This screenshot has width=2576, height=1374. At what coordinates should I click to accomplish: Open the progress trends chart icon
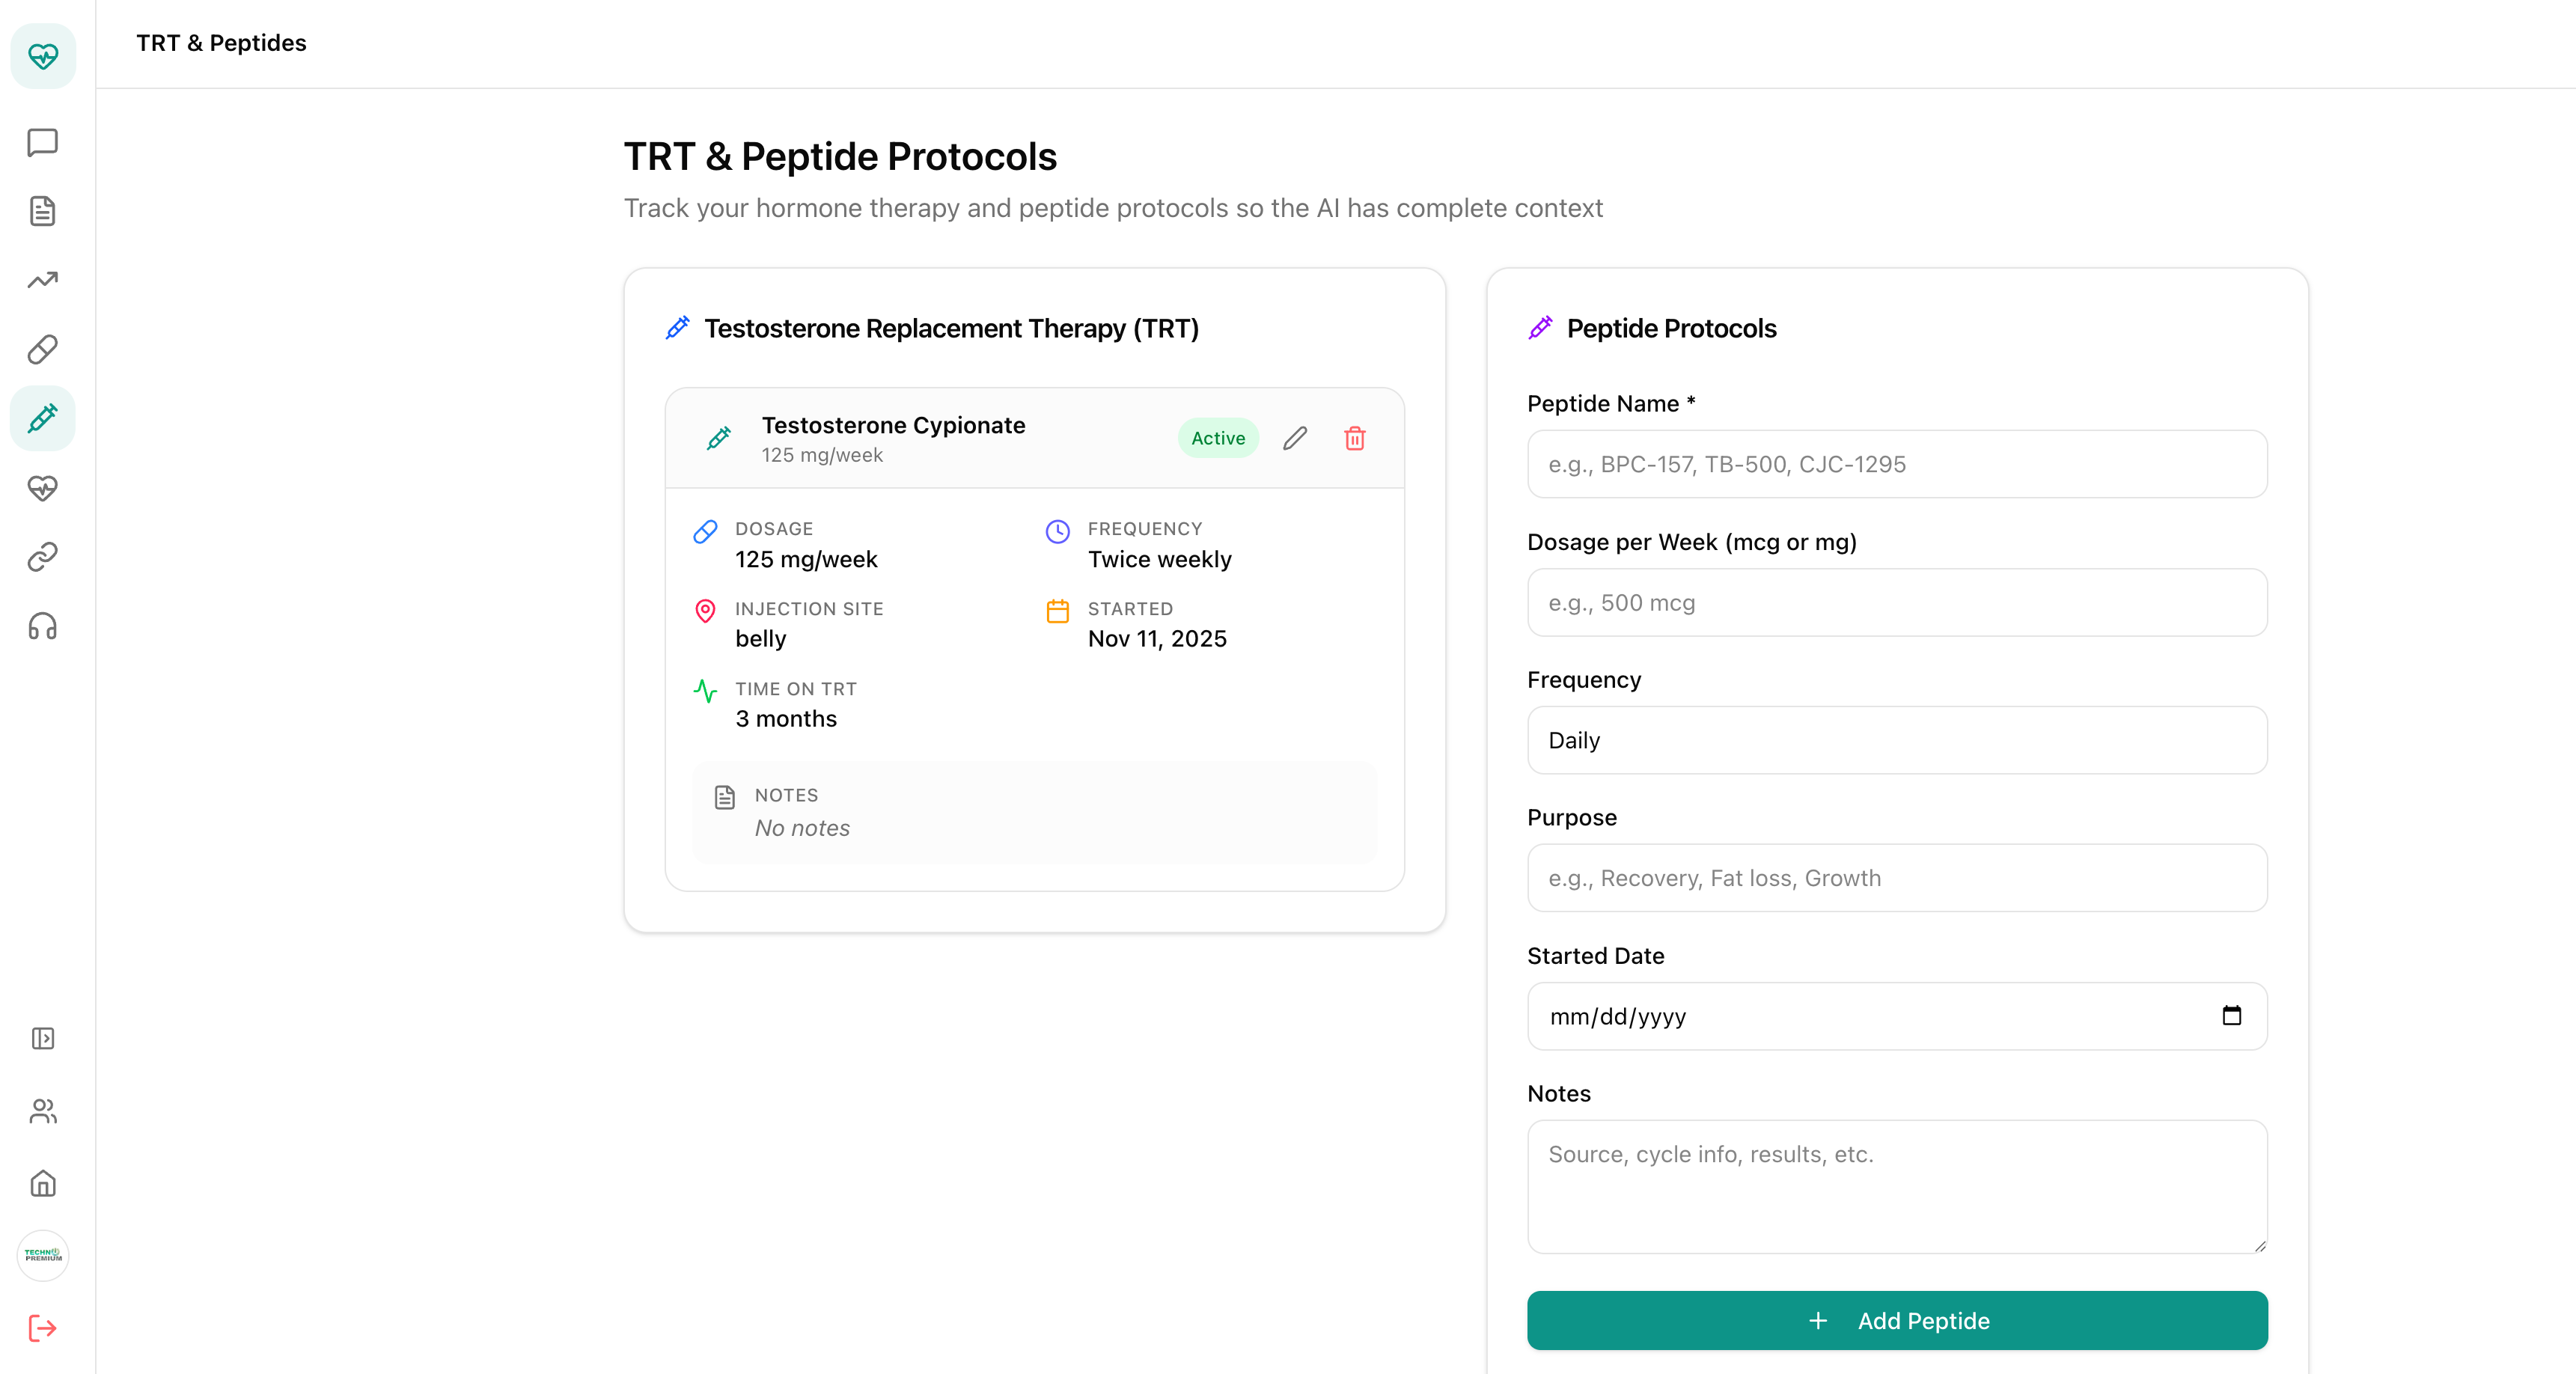(x=43, y=281)
